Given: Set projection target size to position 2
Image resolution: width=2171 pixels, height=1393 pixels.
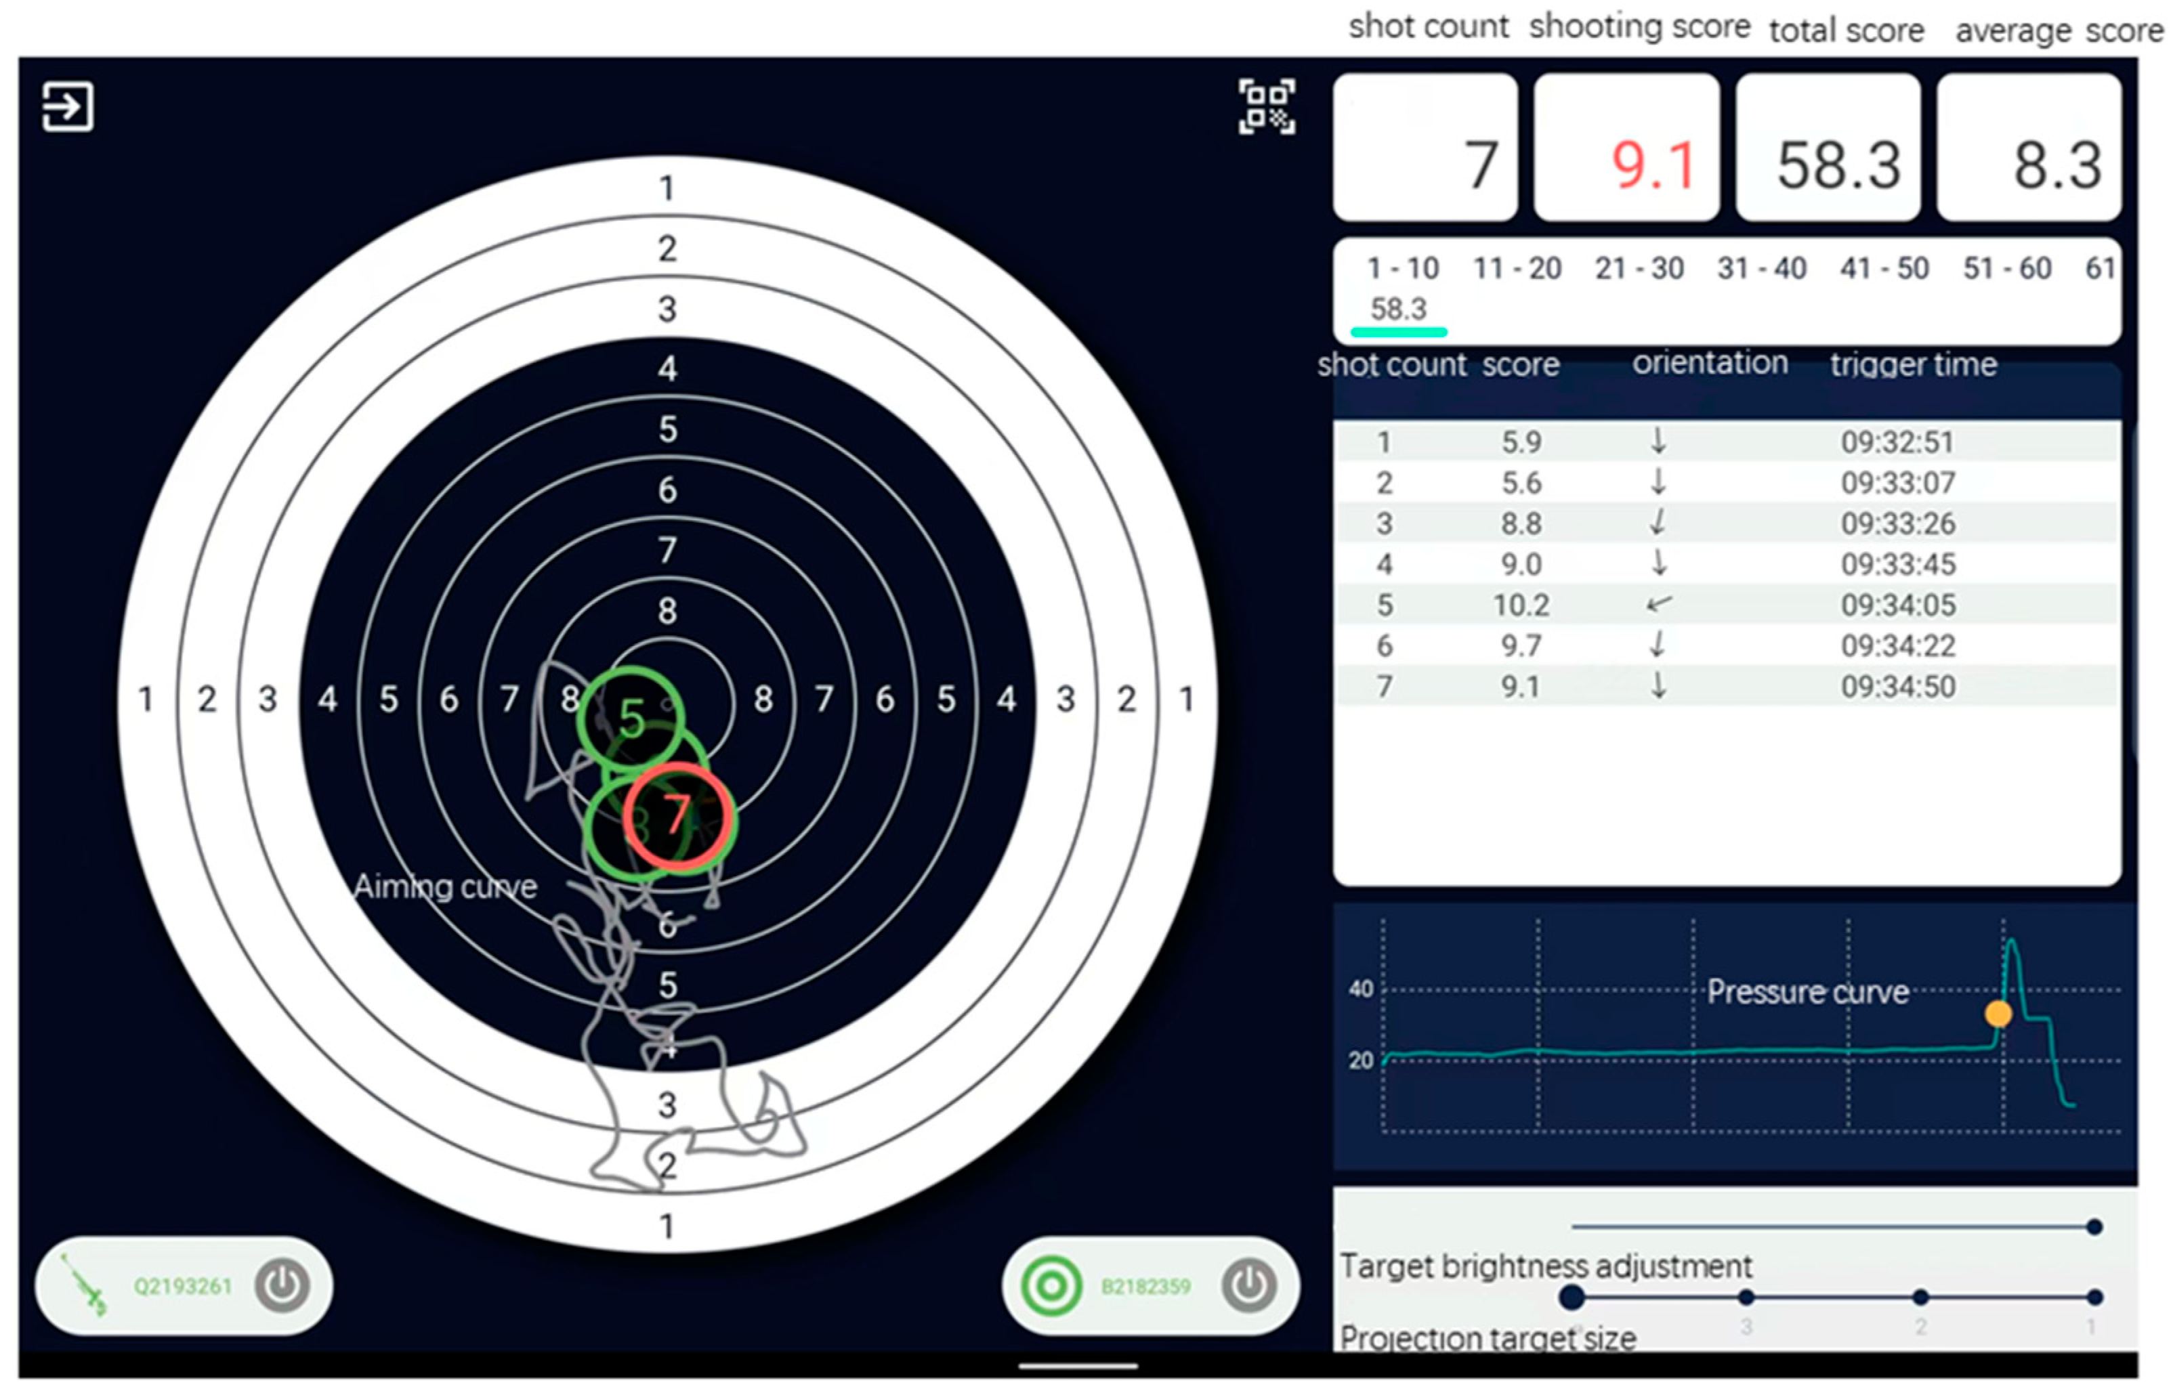Looking at the screenshot, I should point(1920,1297).
